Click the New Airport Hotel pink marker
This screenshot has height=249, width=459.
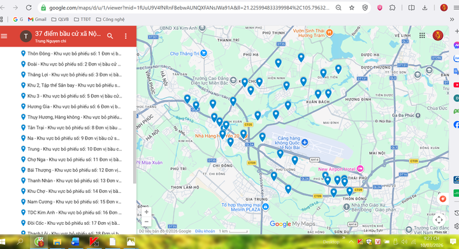click(x=360, y=168)
